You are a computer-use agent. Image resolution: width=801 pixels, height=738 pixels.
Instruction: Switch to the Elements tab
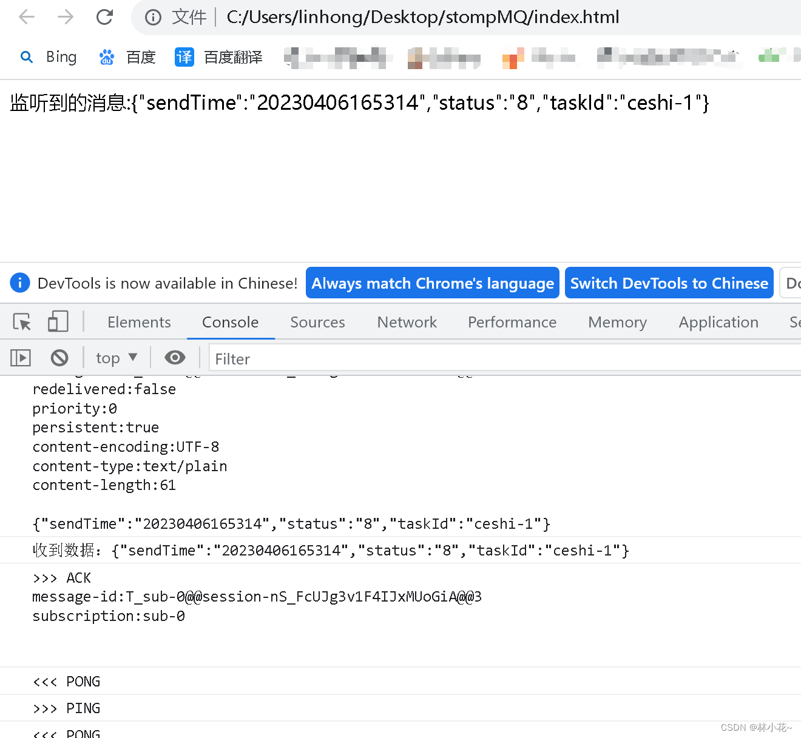pos(139,322)
